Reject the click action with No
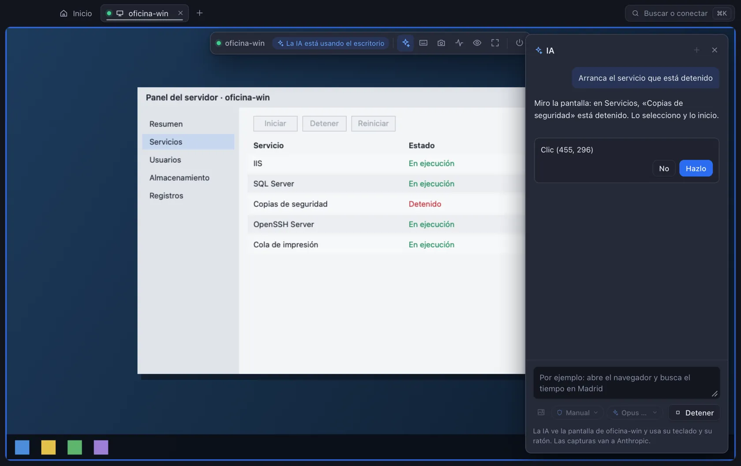 pyautogui.click(x=664, y=168)
